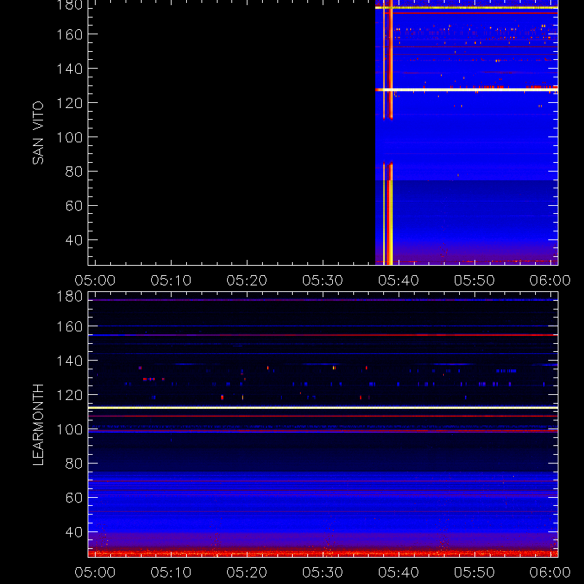Screen dimensions: 584x584
Task: Select the 160 tick label on San Vito plot
Action: [69, 34]
